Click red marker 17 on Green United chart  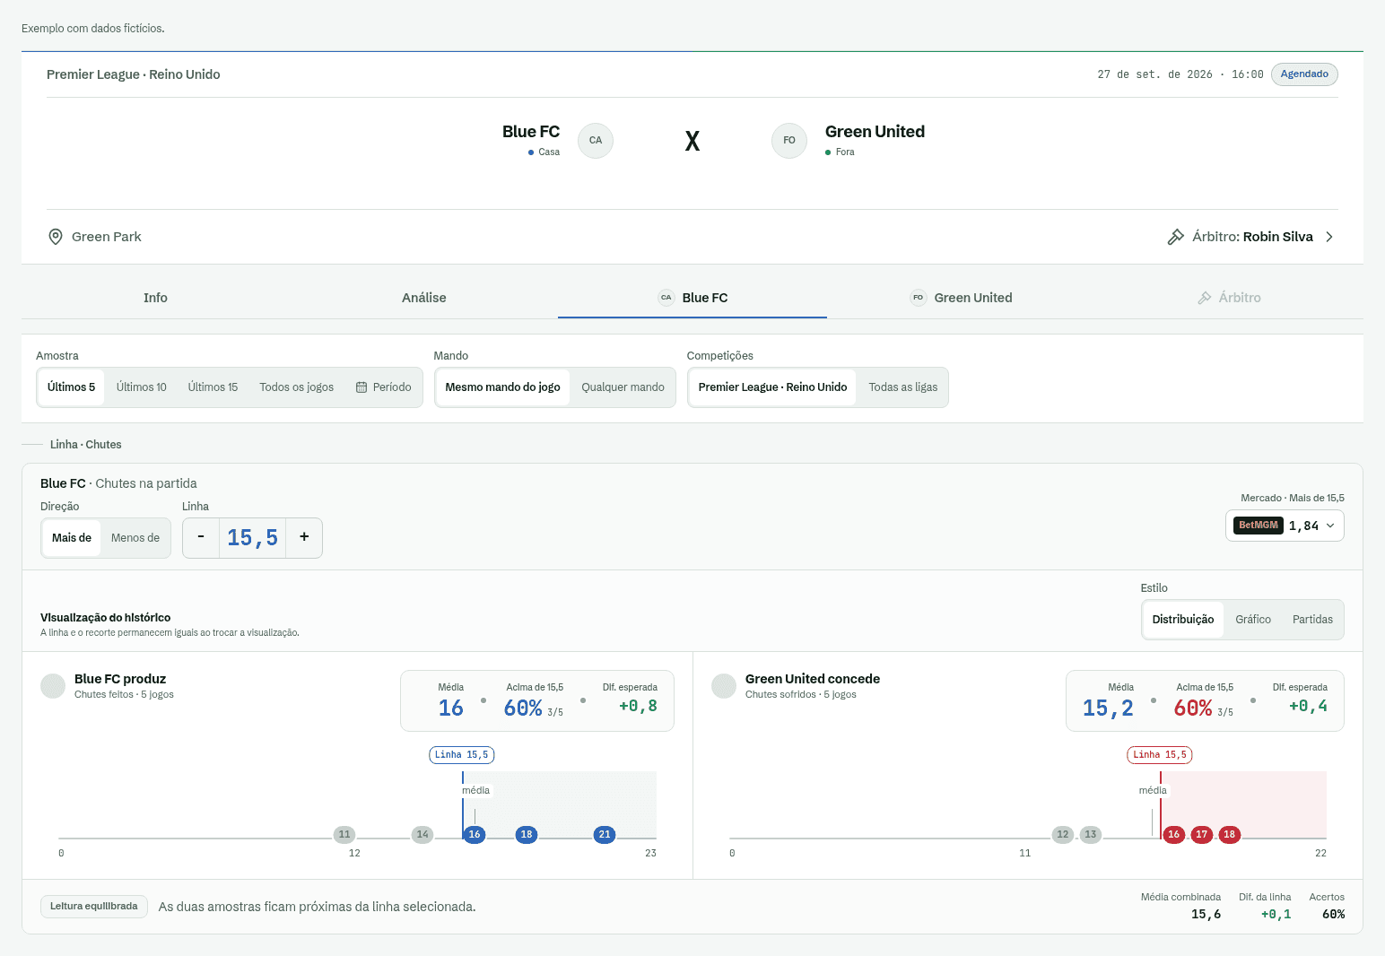(1202, 835)
